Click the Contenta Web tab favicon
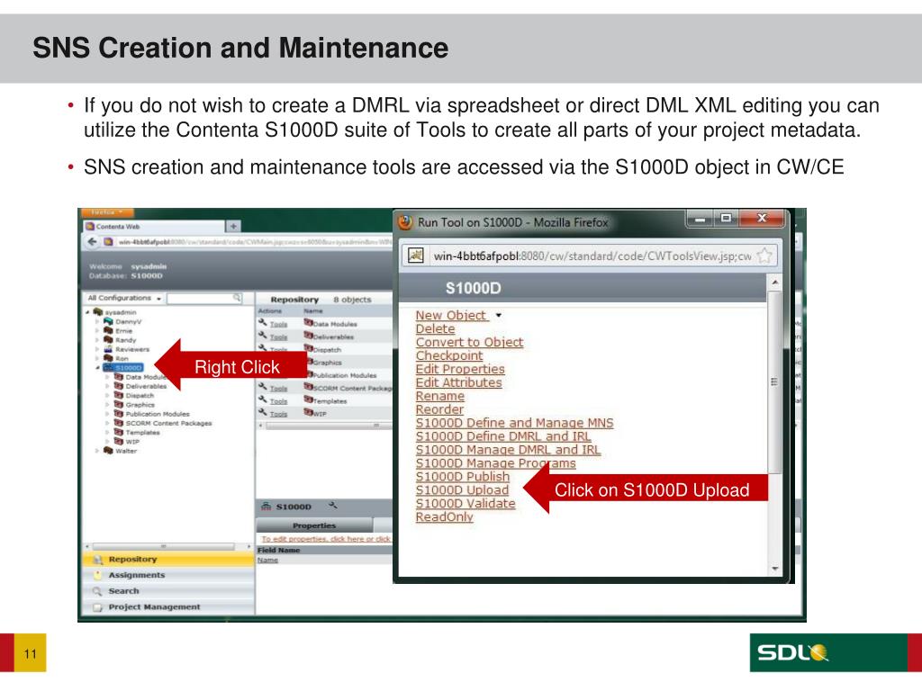The image size is (922, 691). pyautogui.click(x=90, y=226)
